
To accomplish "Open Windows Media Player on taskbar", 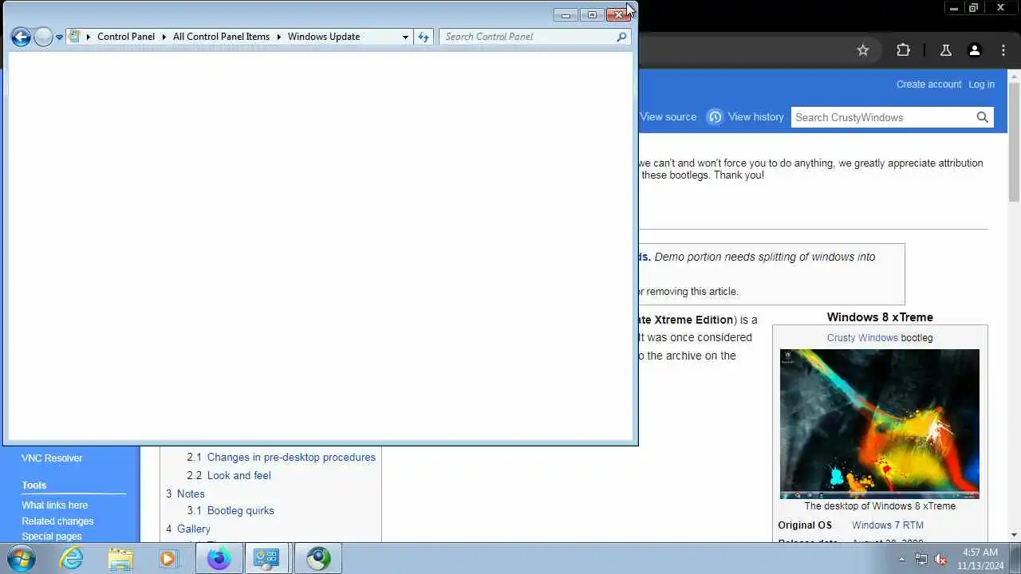I will 168,559.
